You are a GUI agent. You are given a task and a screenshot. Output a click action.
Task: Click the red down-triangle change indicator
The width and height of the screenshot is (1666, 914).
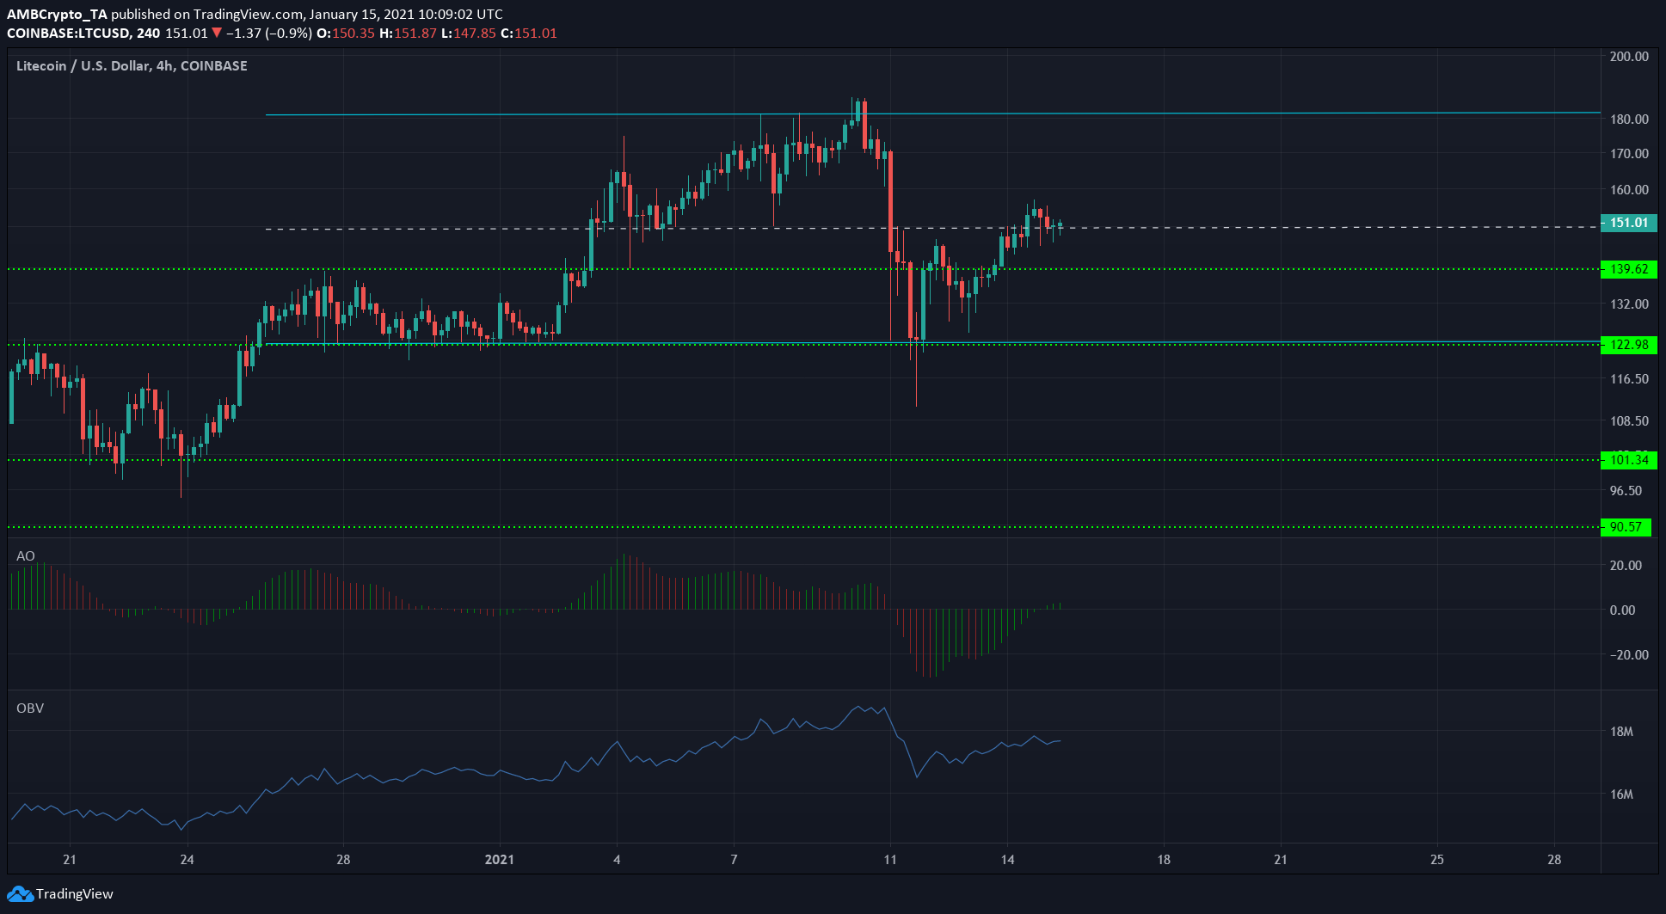click(x=217, y=34)
